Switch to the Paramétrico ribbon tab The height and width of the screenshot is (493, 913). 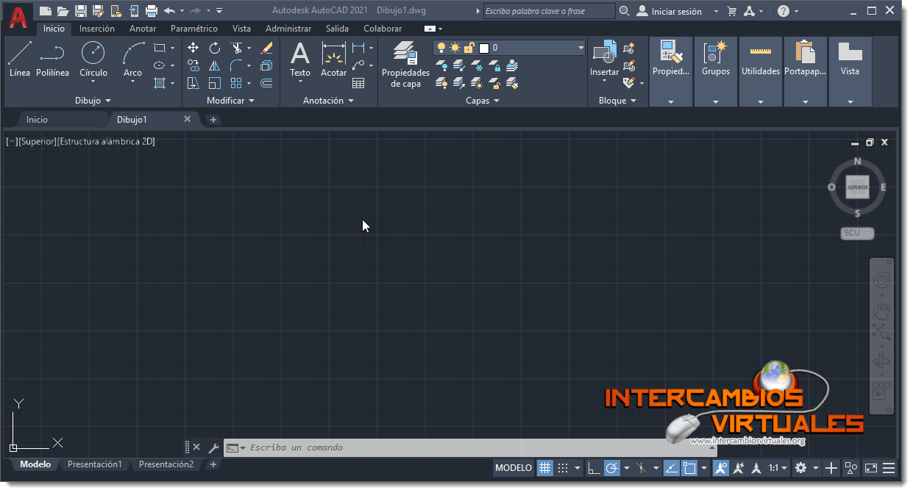(x=194, y=29)
